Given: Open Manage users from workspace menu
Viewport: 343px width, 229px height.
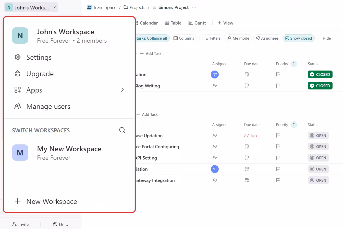Looking at the screenshot, I should [x=48, y=106].
